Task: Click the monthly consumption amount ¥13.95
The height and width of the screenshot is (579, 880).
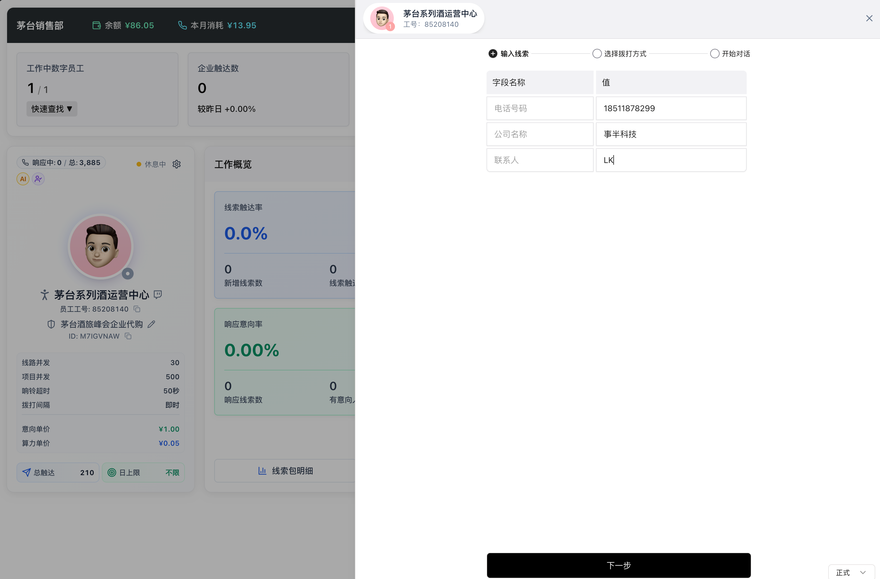Action: (241, 26)
